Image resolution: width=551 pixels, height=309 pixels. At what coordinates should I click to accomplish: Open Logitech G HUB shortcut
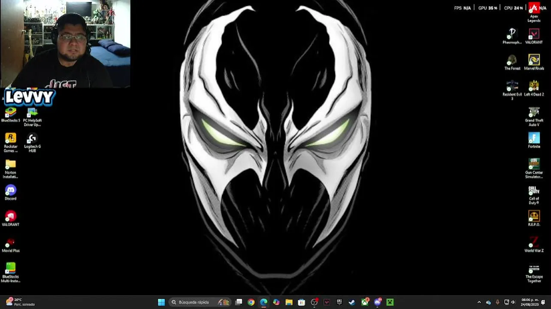click(x=32, y=143)
